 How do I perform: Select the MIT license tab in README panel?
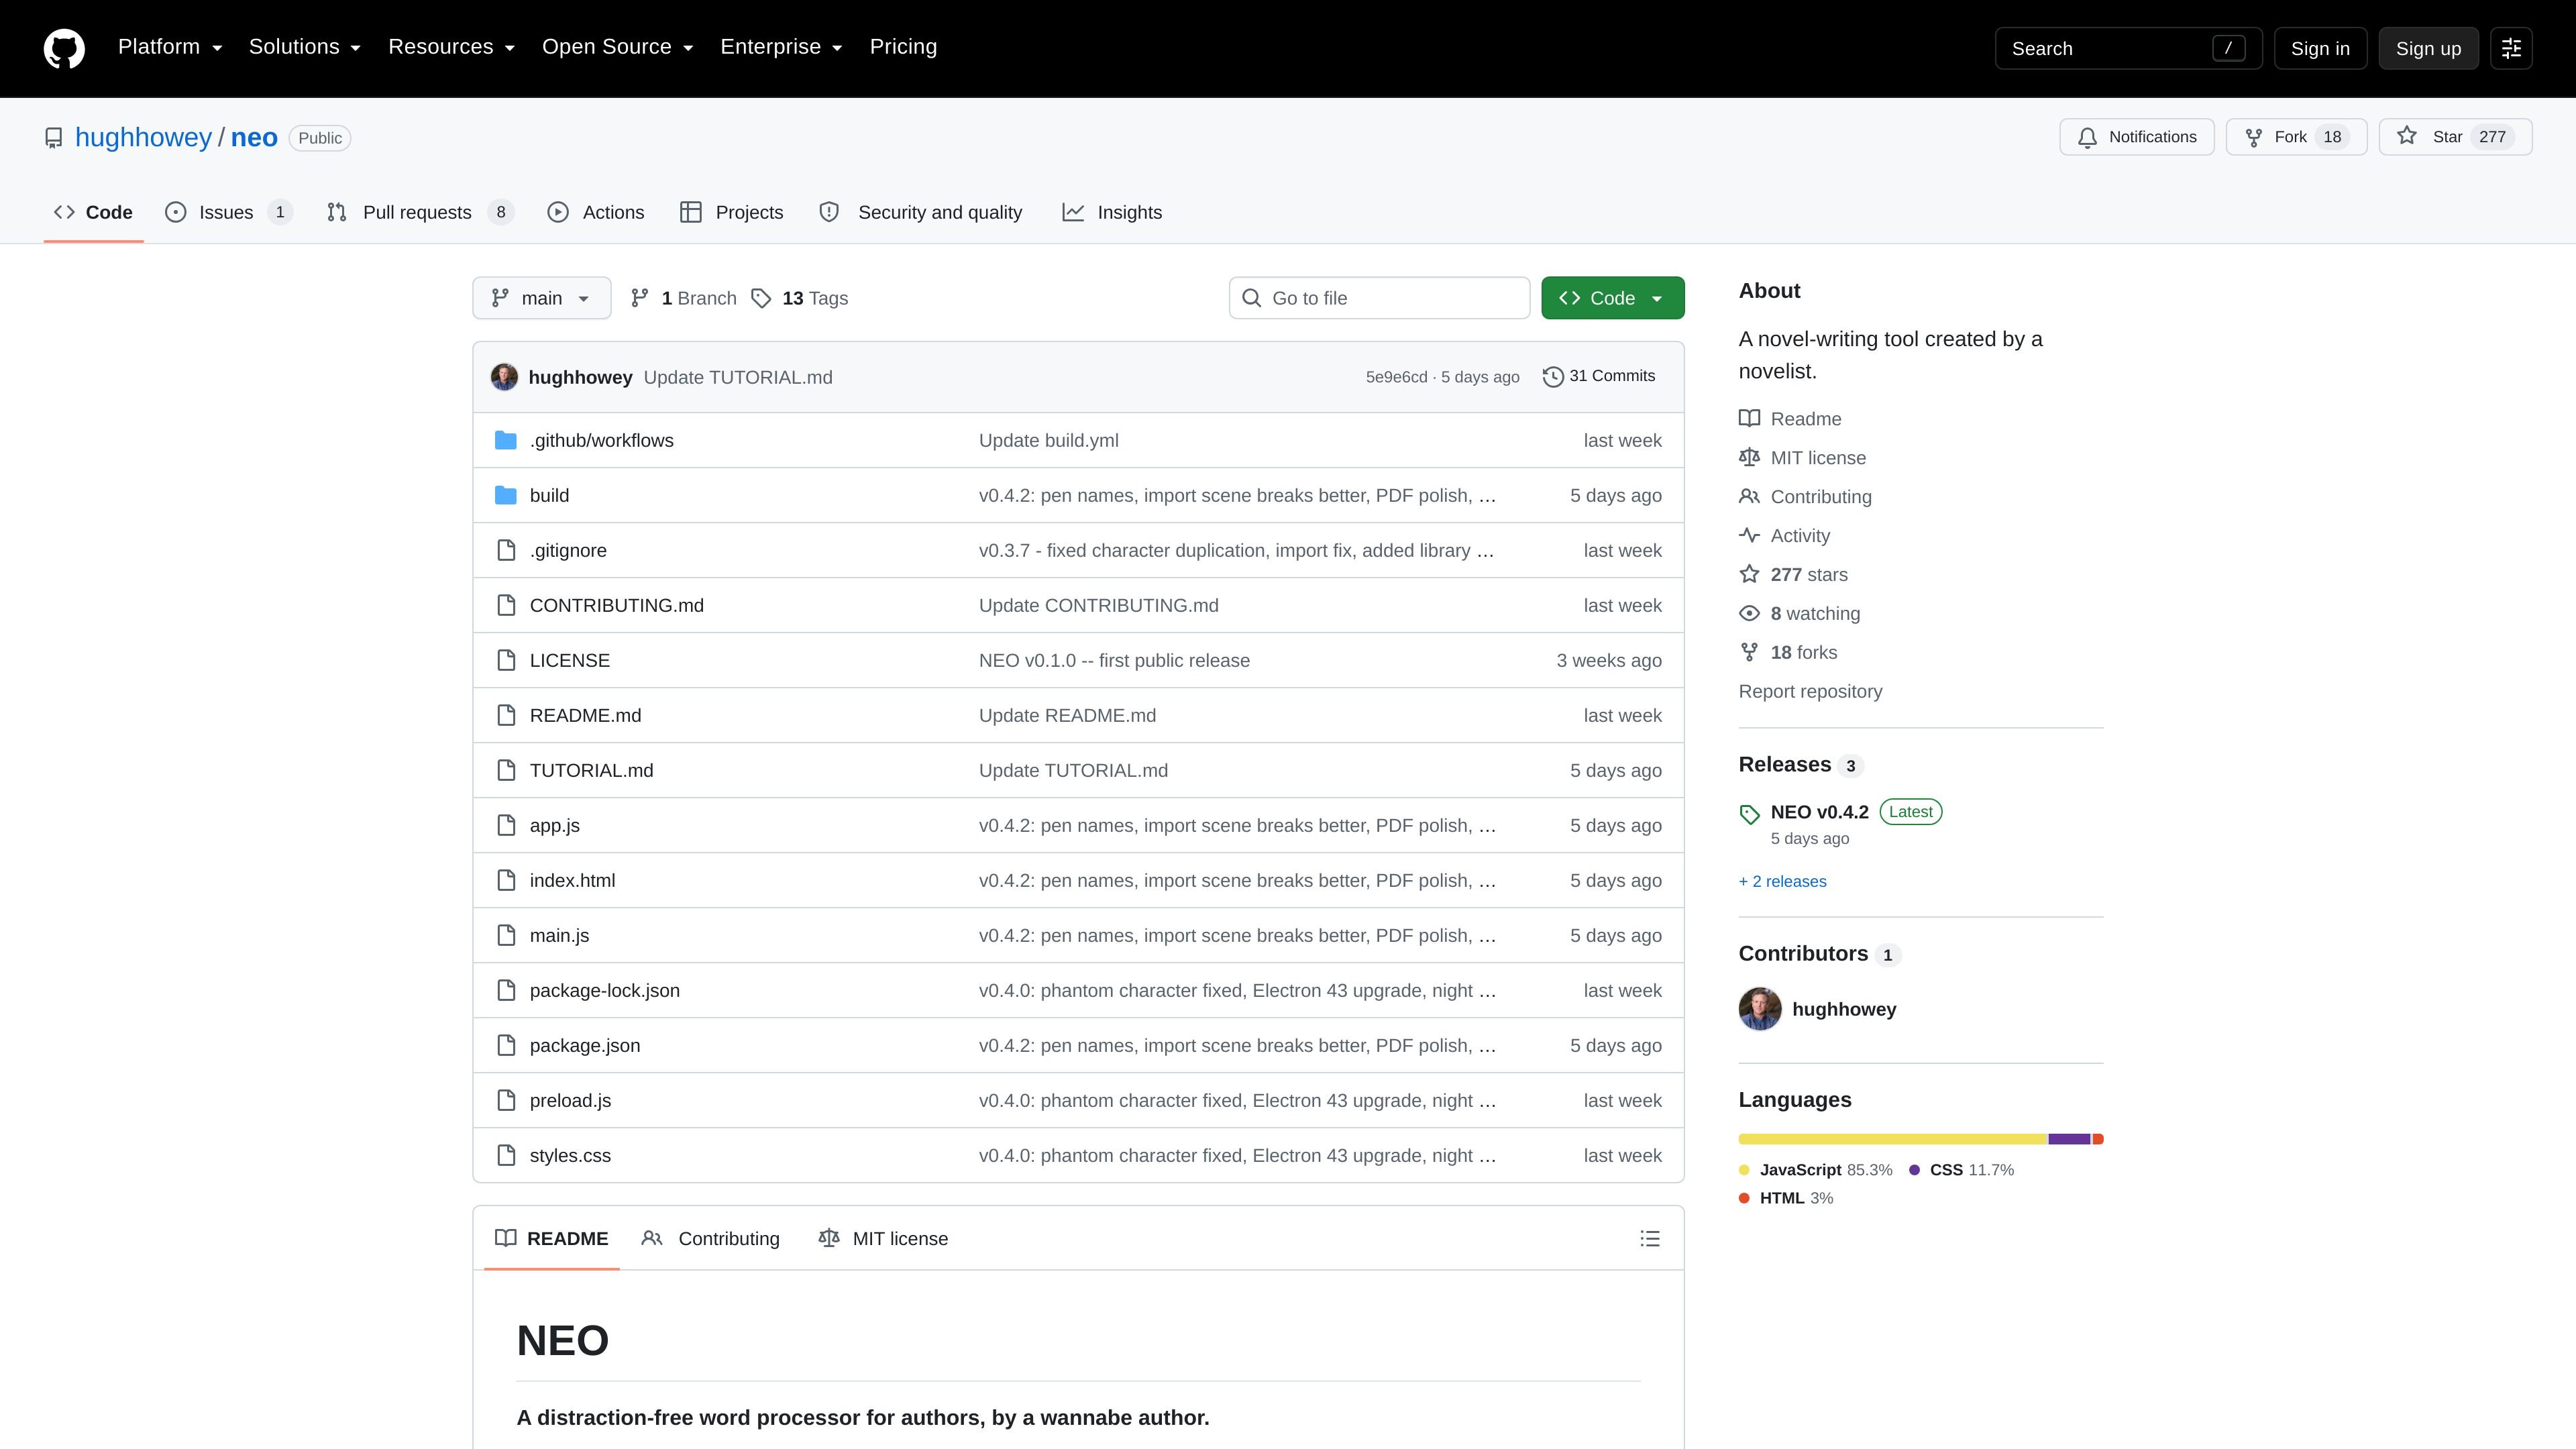coord(883,1238)
